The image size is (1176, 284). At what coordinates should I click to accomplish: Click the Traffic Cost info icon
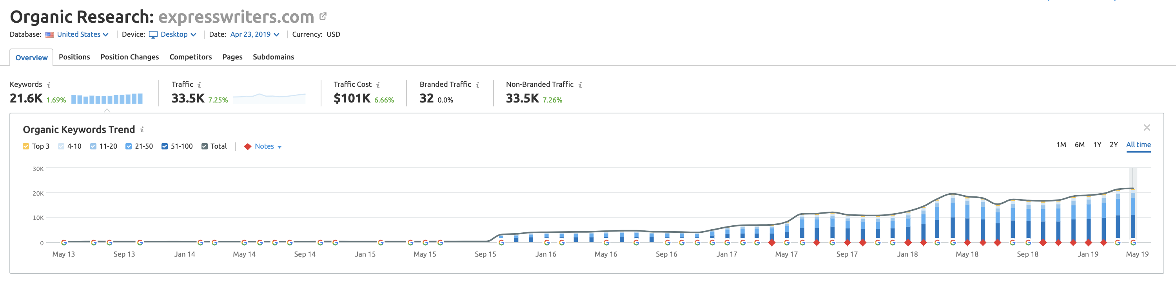[378, 85]
